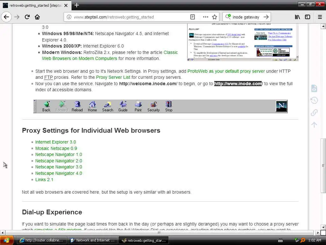Select the retroweb:getting_started tab
The width and height of the screenshot is (326, 245).
(36, 5)
